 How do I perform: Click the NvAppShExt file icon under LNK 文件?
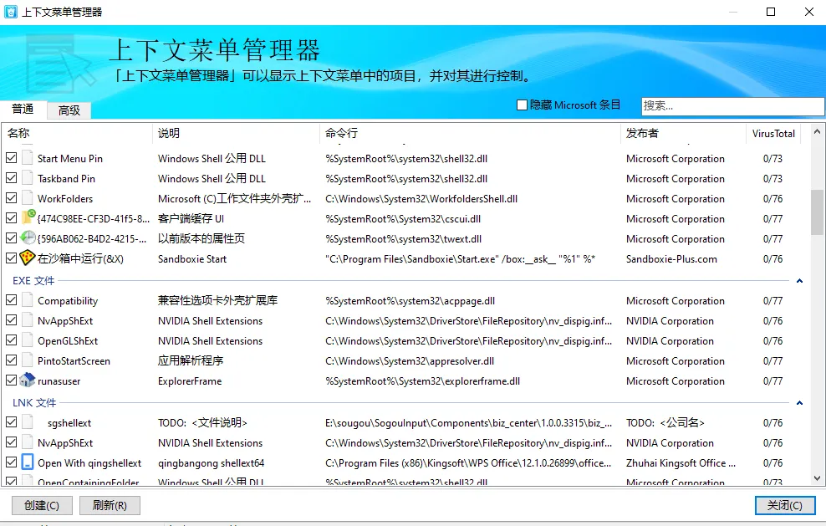point(27,442)
